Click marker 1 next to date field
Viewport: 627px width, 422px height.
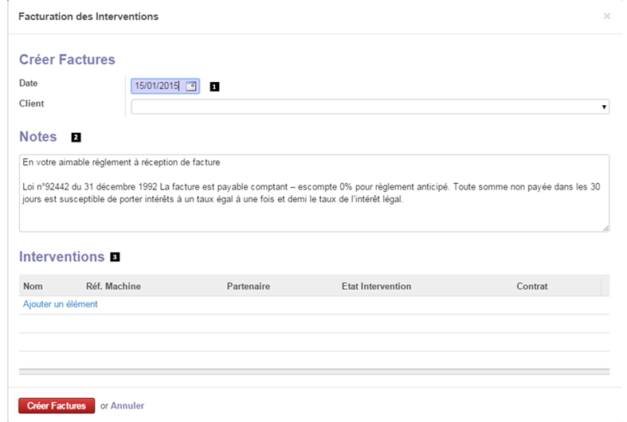pyautogui.click(x=214, y=87)
